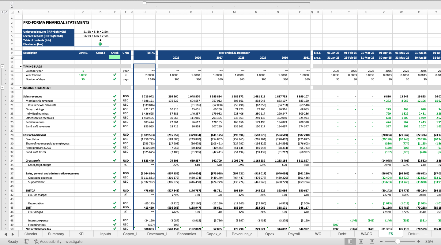Screen dimensions: 441x245
Task: Click the zoom in plus icon
Action: click(418, 241)
